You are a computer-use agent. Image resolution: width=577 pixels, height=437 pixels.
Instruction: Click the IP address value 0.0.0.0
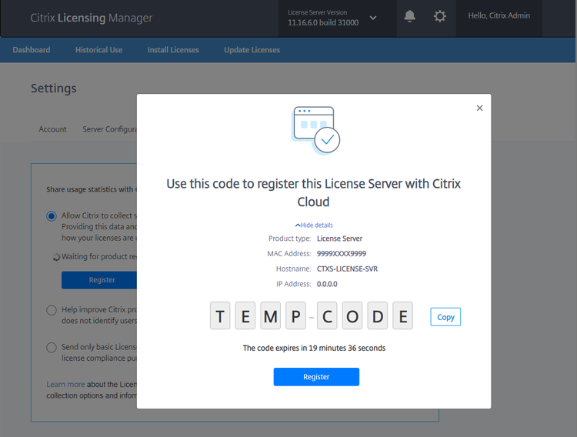pyautogui.click(x=327, y=284)
